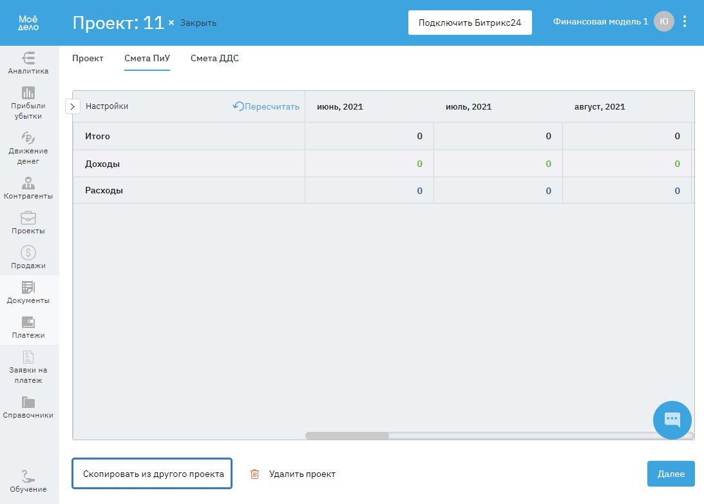
Task: Open the three-dot menu in header
Action: click(x=685, y=22)
